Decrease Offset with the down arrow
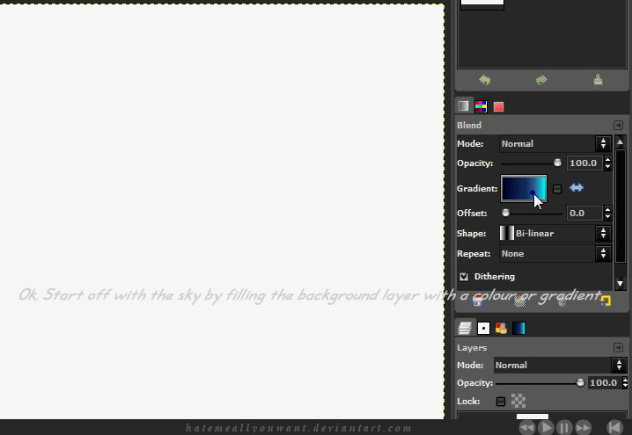This screenshot has height=435, width=632. [607, 216]
